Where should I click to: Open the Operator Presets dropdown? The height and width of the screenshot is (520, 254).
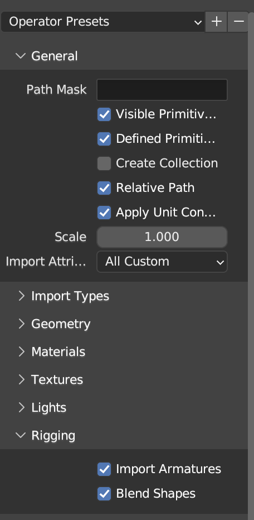103,22
